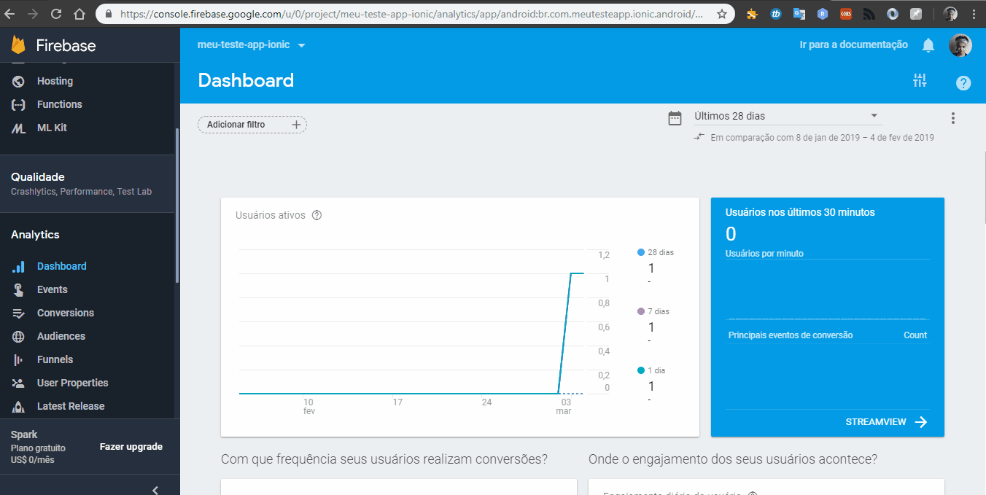
Task: Select Hosting in the sidebar
Action: pyautogui.click(x=55, y=81)
